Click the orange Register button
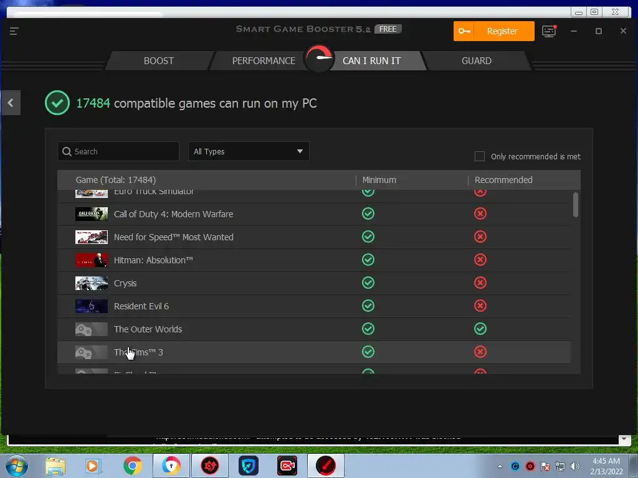638x478 pixels. pos(493,31)
